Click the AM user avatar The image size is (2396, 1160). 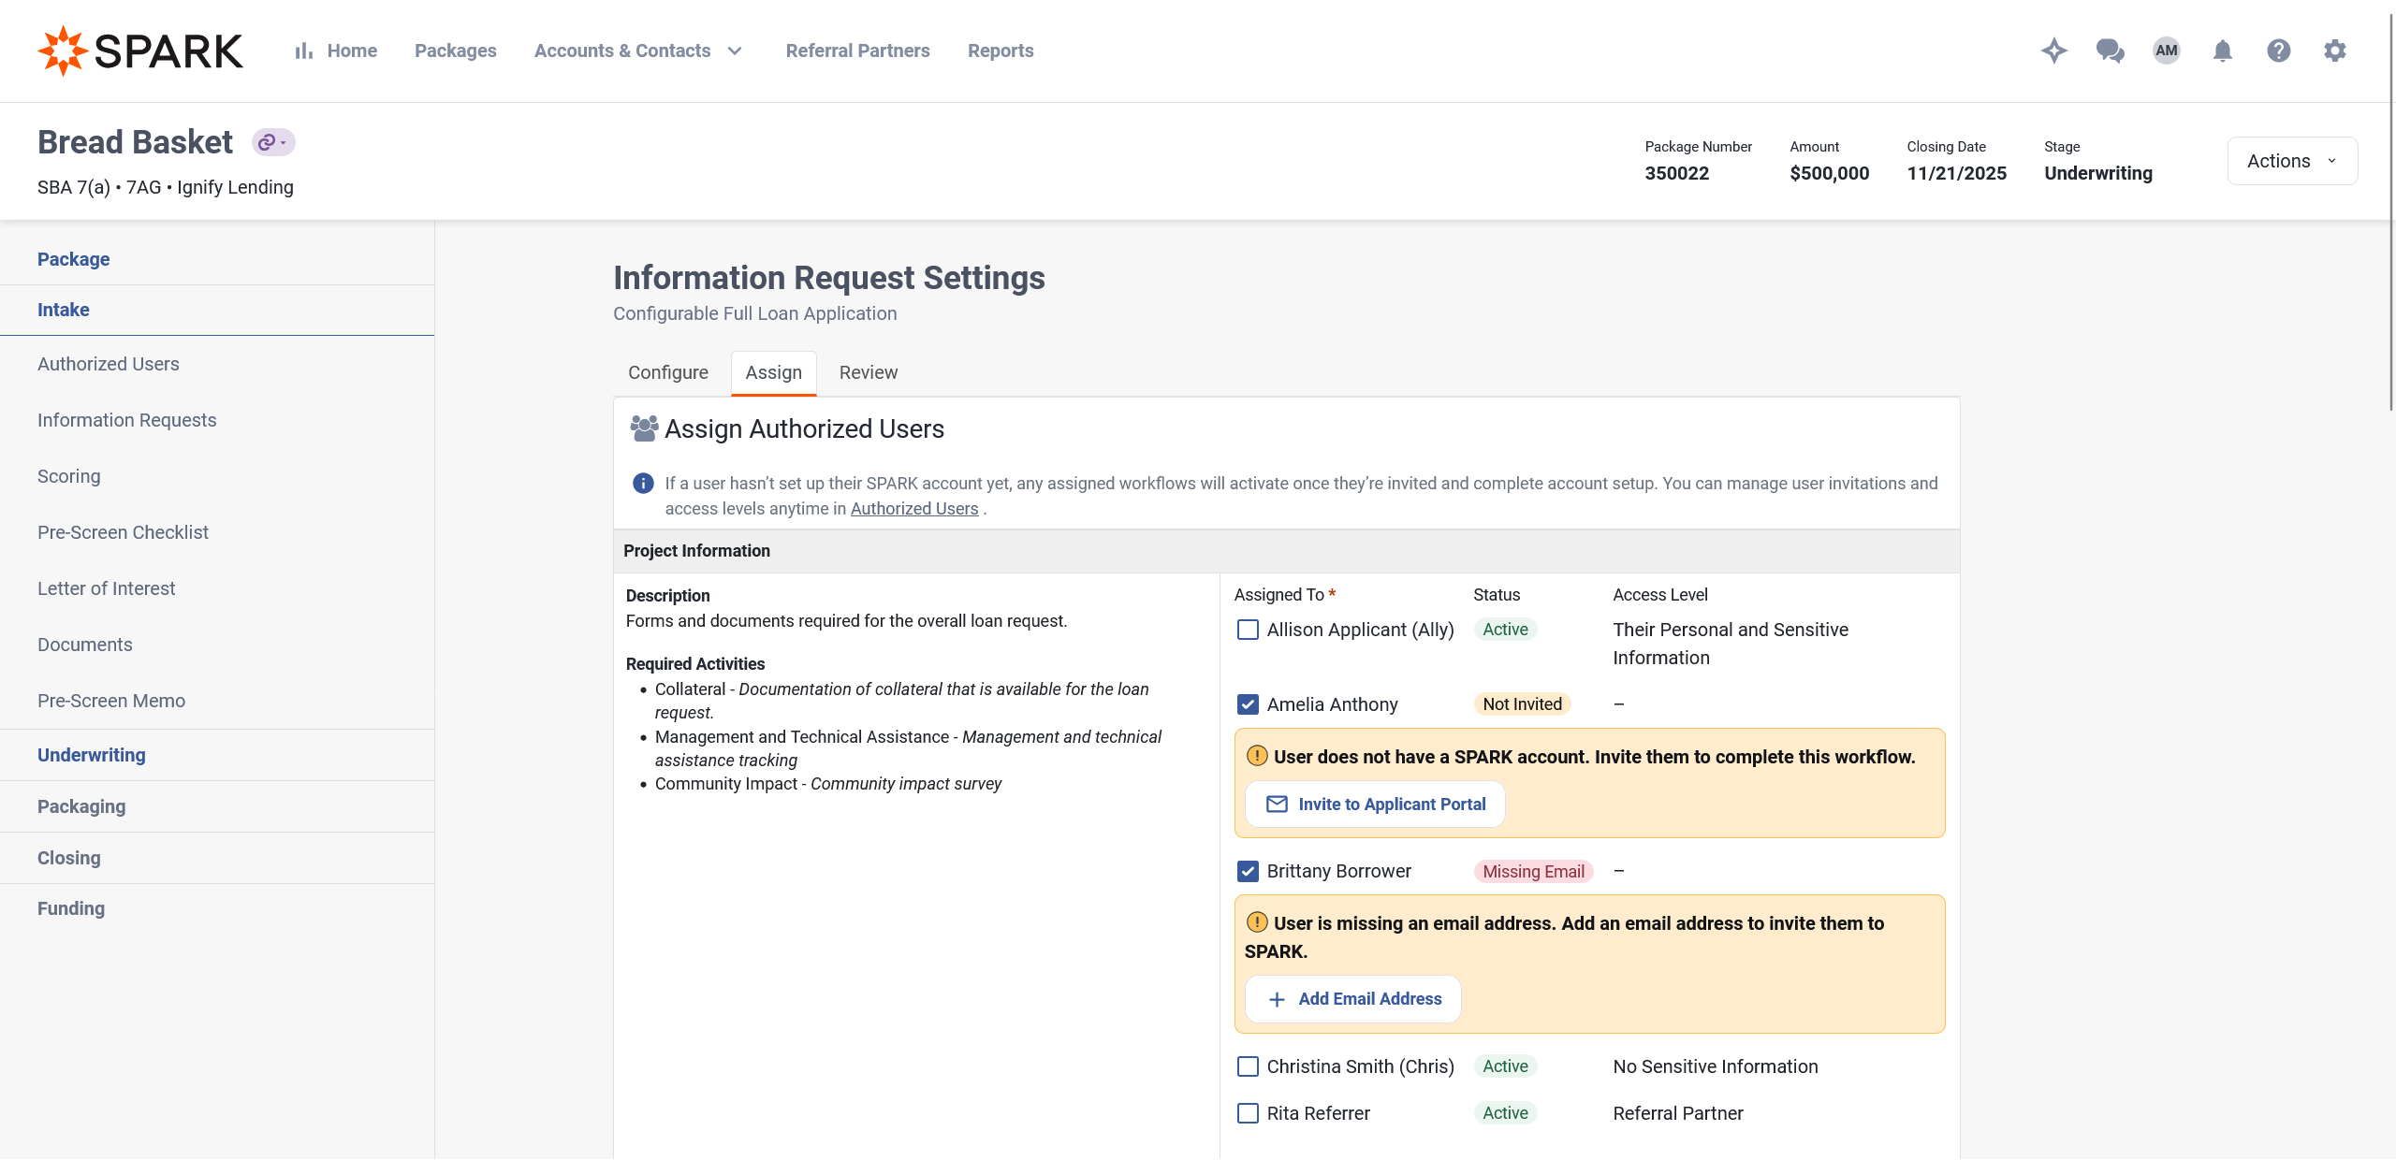2166,51
